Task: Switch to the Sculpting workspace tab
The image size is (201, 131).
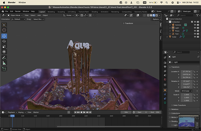Action: [x=61, y=12]
